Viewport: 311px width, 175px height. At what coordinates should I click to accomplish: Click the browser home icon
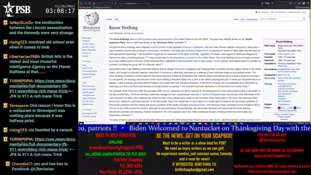94,3
